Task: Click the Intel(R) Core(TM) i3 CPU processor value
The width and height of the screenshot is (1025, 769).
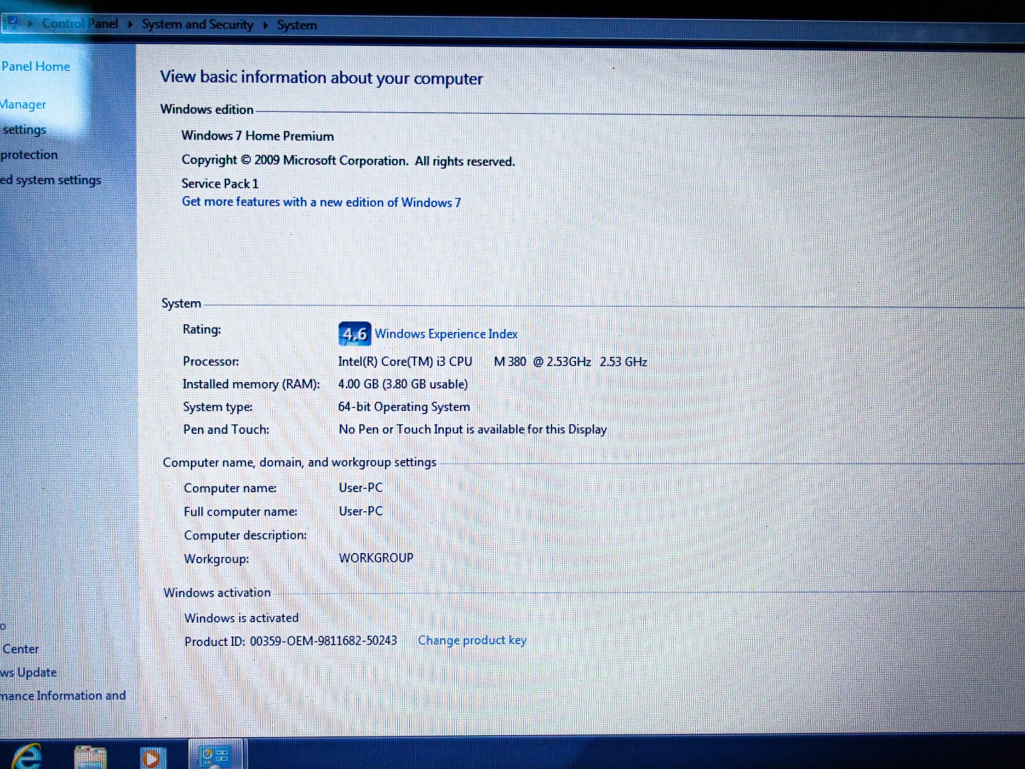Action: point(493,361)
